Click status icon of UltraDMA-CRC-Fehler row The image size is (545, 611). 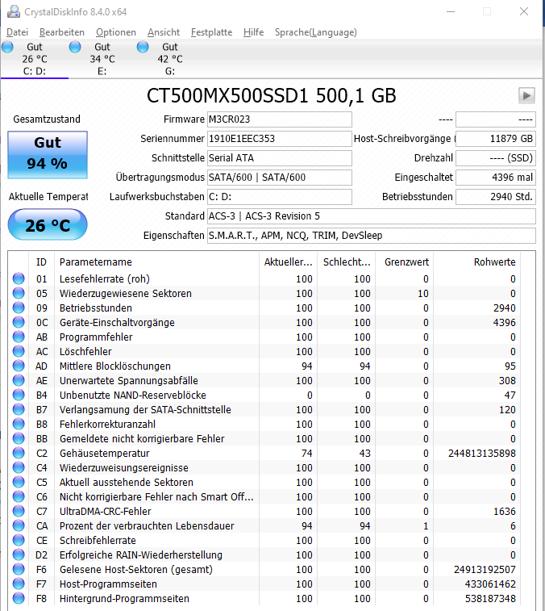(19, 511)
